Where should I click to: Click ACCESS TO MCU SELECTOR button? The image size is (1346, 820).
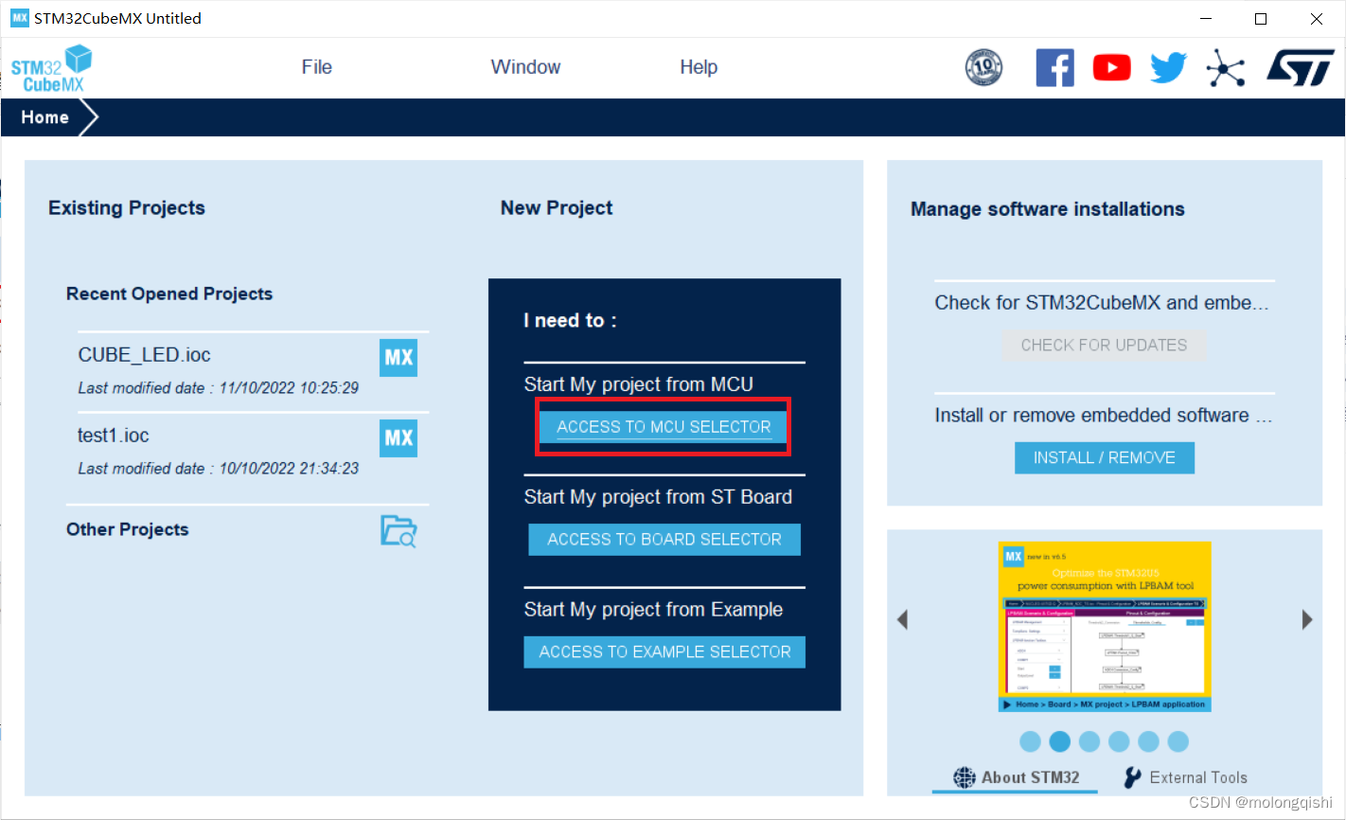(x=664, y=427)
